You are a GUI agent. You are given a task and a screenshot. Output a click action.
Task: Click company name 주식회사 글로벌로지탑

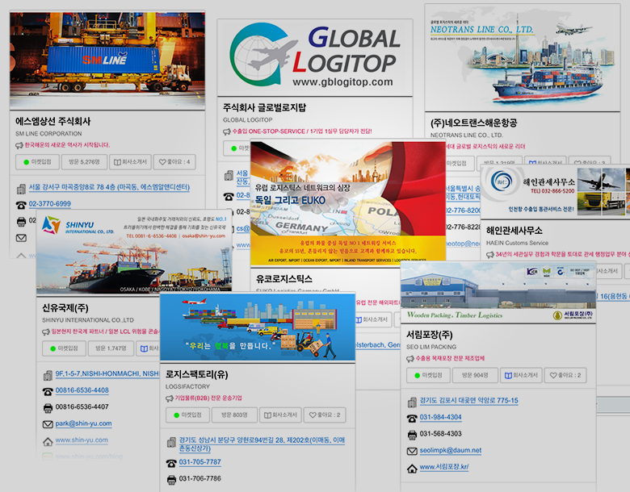coord(264,107)
